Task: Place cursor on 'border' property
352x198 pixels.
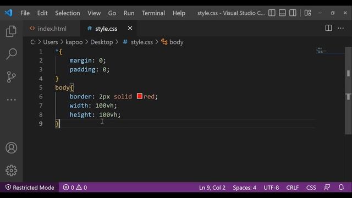Action: (x=81, y=97)
